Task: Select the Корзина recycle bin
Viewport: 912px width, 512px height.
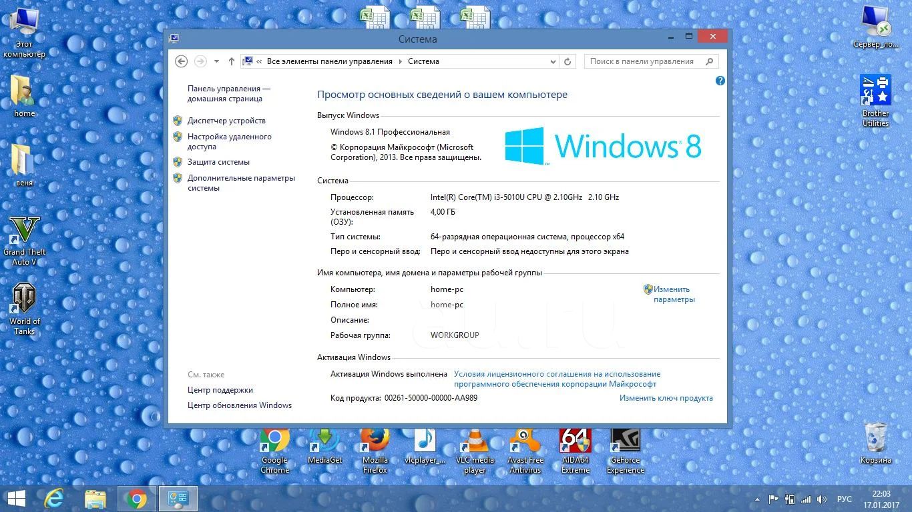Action: click(x=875, y=443)
